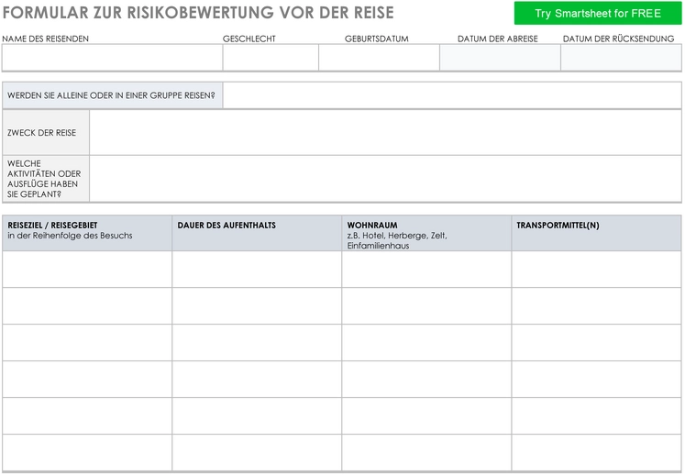Select the Datum der Abreise field

[500, 58]
